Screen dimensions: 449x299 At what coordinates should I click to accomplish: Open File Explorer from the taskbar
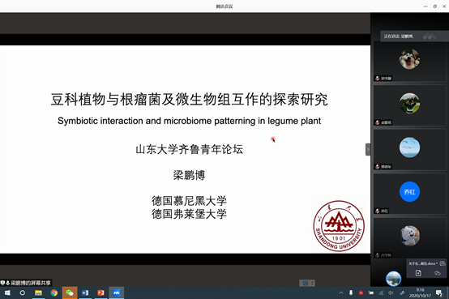coord(38,293)
